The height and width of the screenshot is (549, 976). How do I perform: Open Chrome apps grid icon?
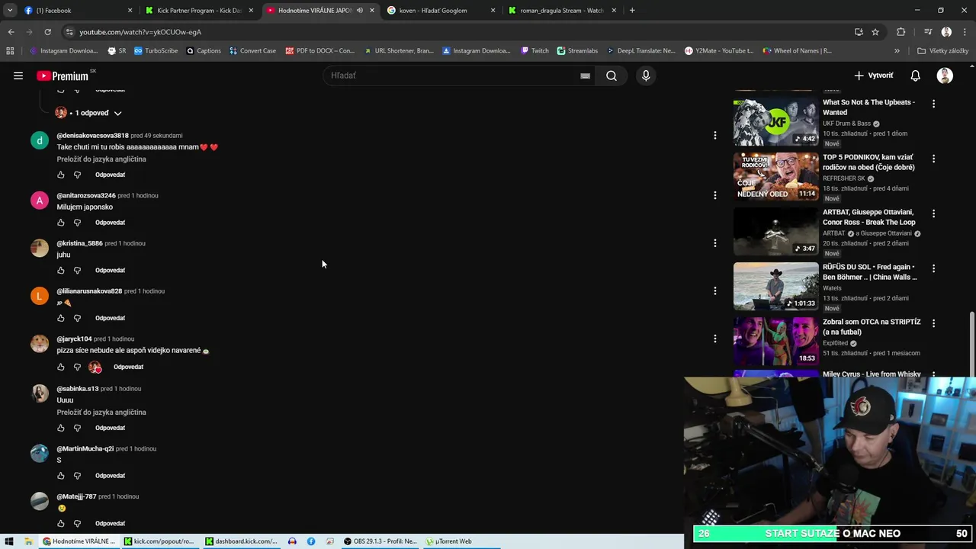click(10, 51)
